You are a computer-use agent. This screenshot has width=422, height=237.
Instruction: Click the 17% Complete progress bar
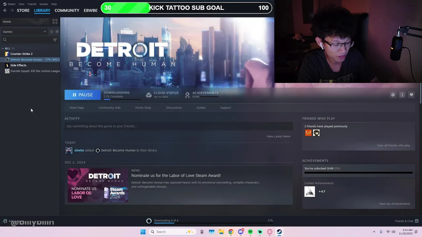(122, 99)
